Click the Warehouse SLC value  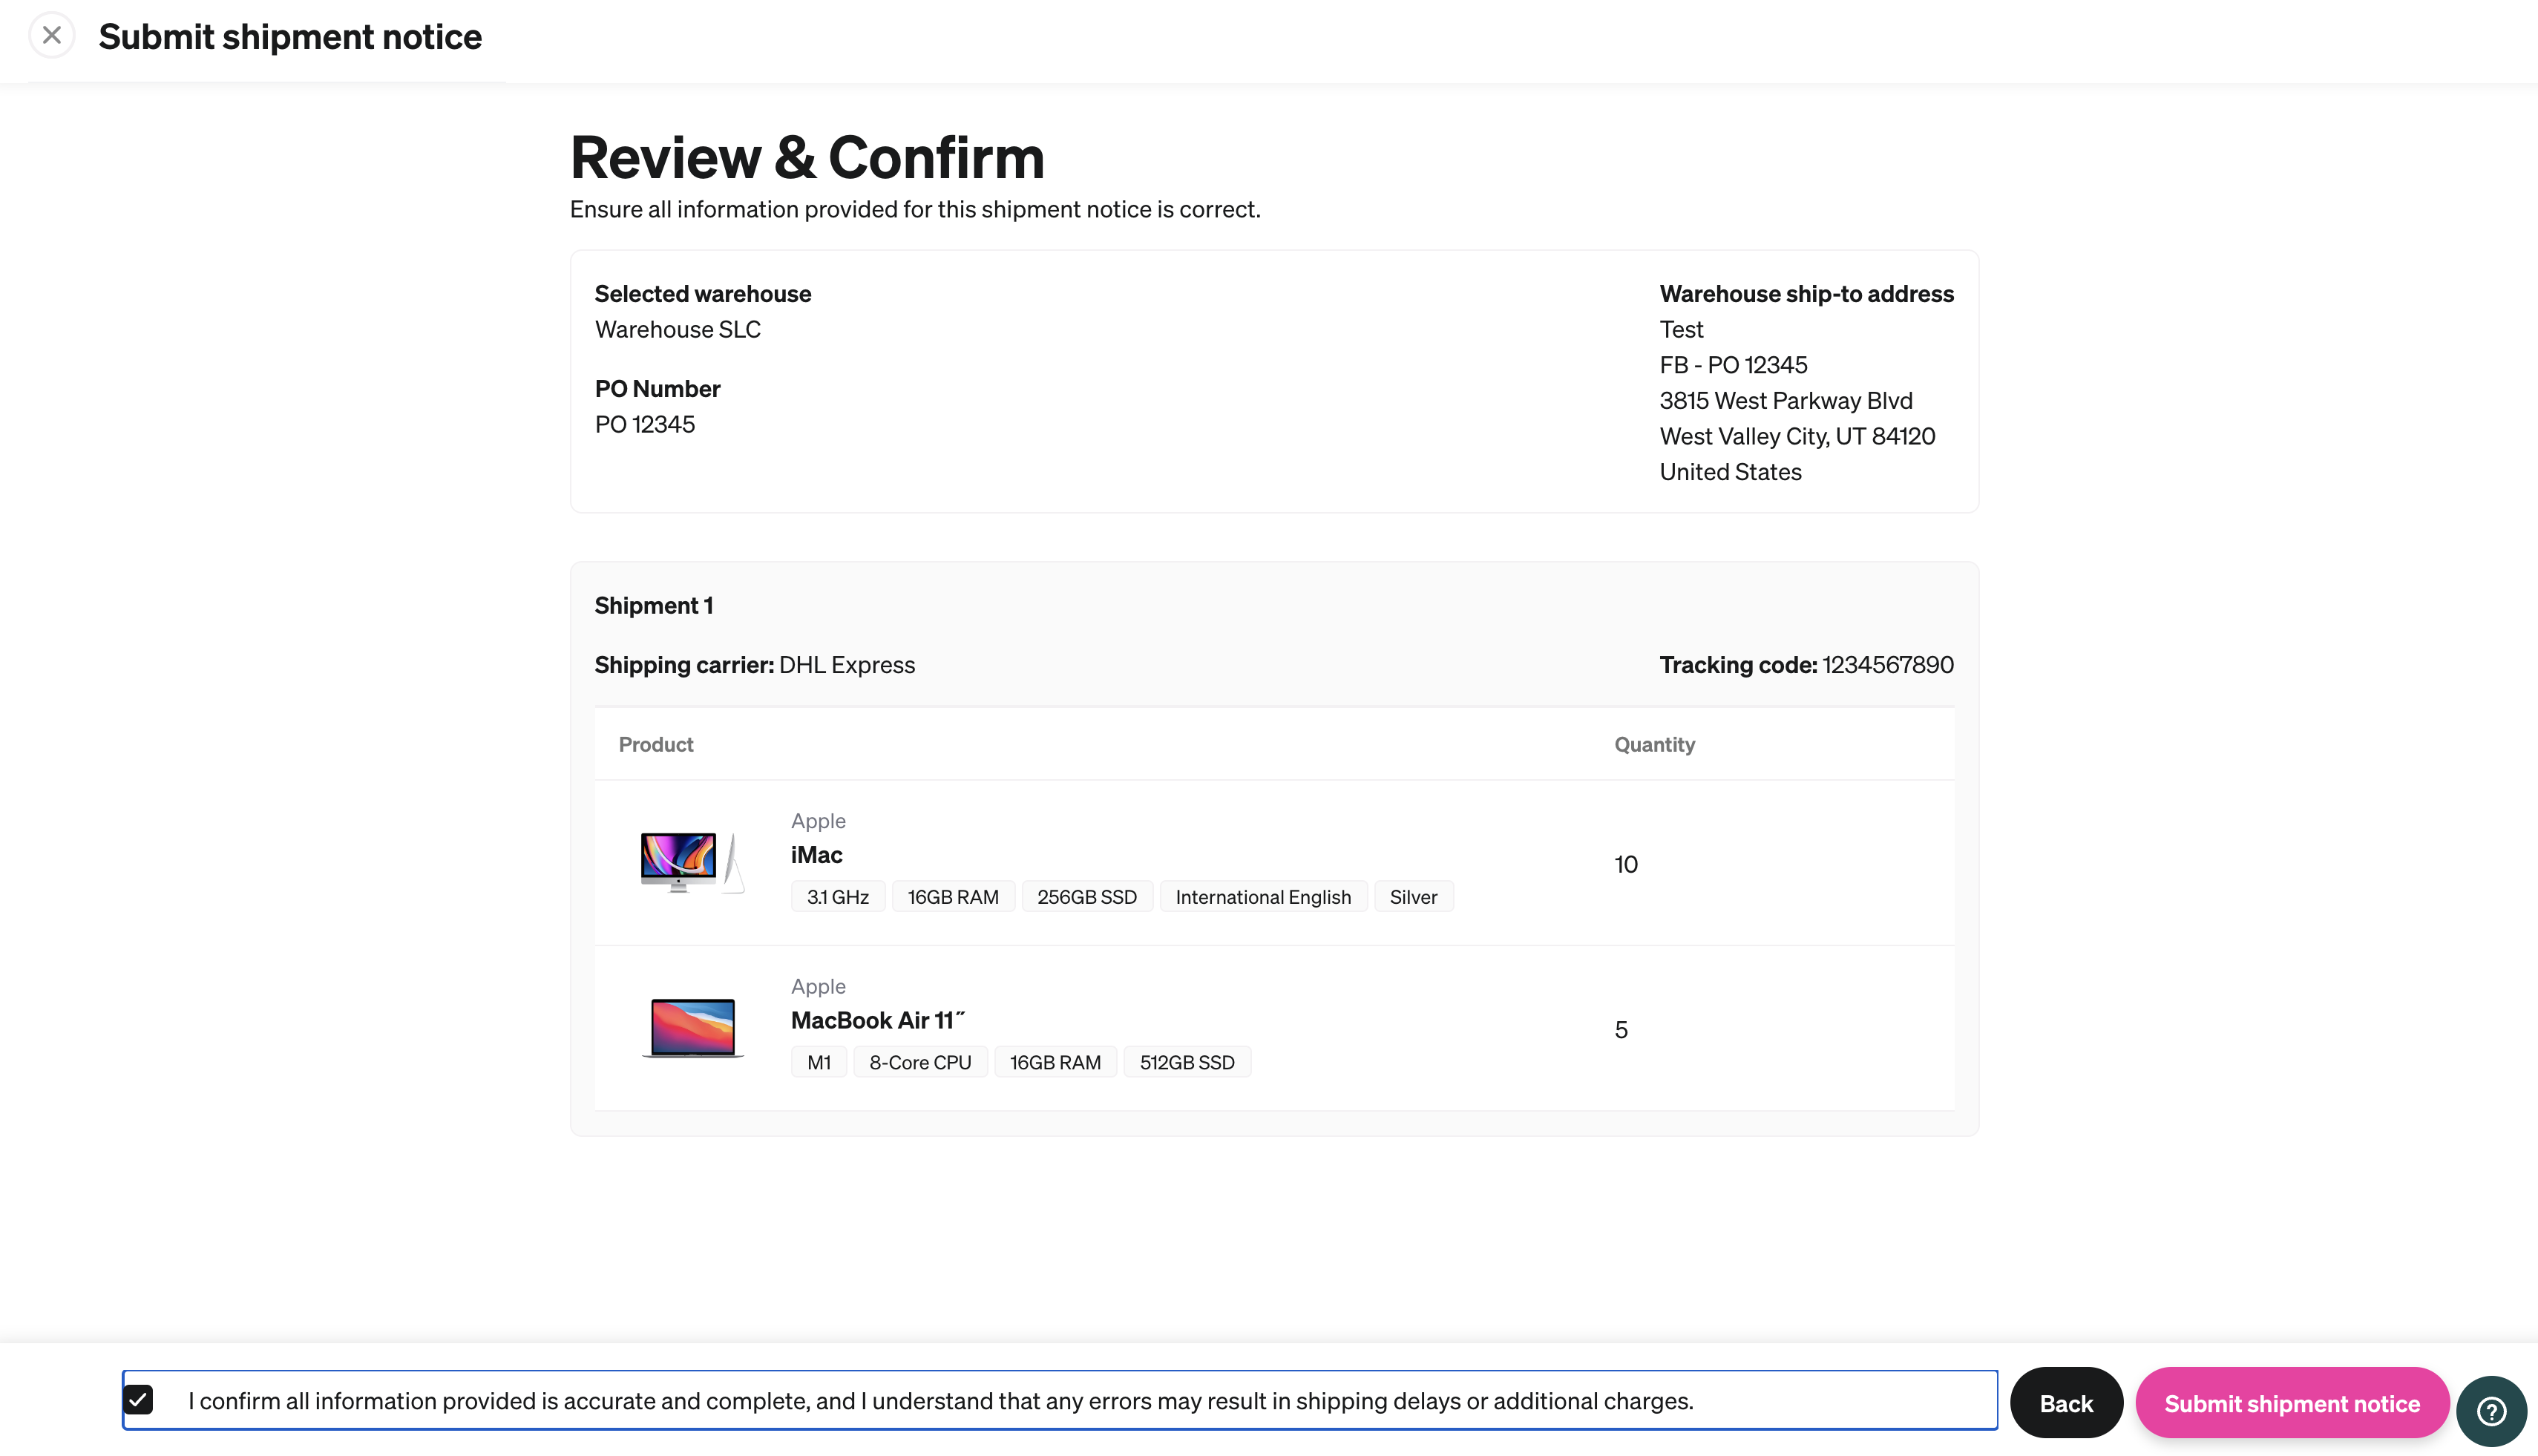pos(677,329)
